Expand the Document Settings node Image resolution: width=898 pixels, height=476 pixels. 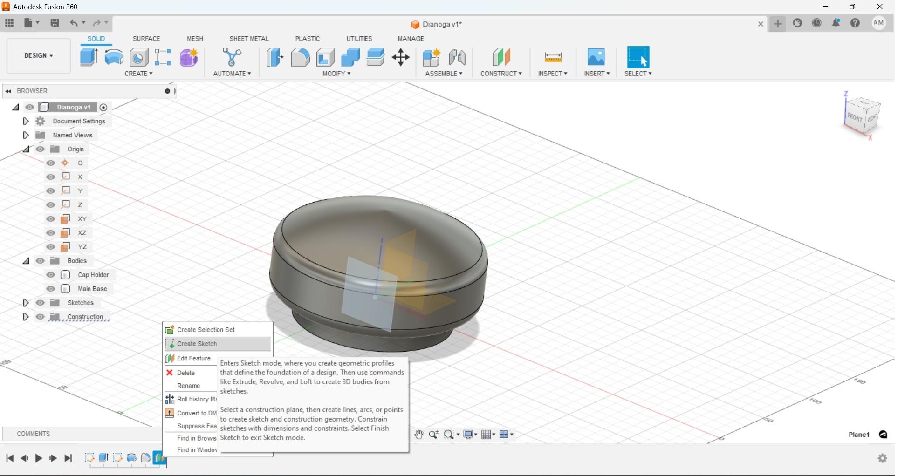pyautogui.click(x=26, y=121)
